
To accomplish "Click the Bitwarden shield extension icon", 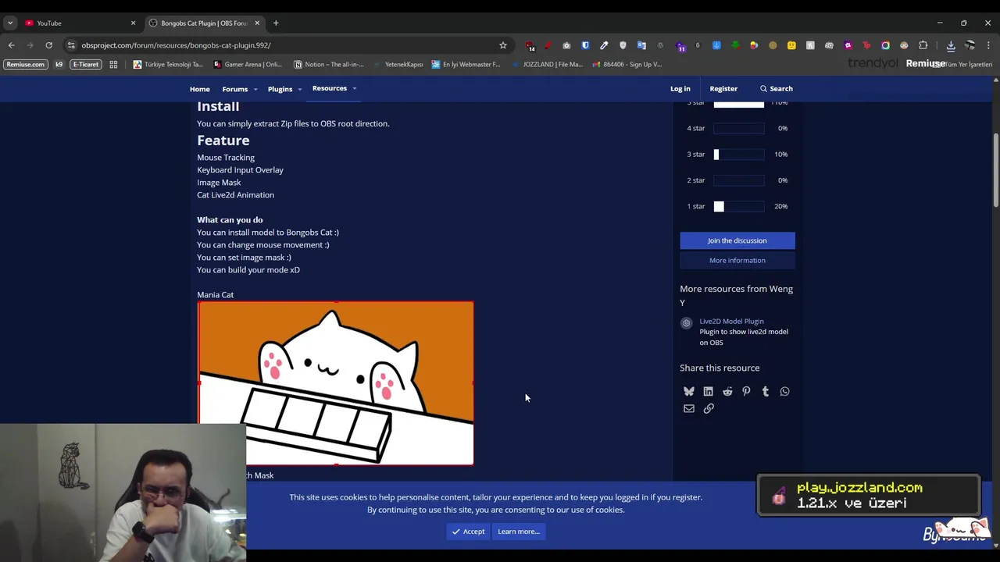I will click(x=585, y=45).
